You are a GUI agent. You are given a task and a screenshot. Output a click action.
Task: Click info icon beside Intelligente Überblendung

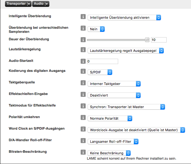(83, 17)
